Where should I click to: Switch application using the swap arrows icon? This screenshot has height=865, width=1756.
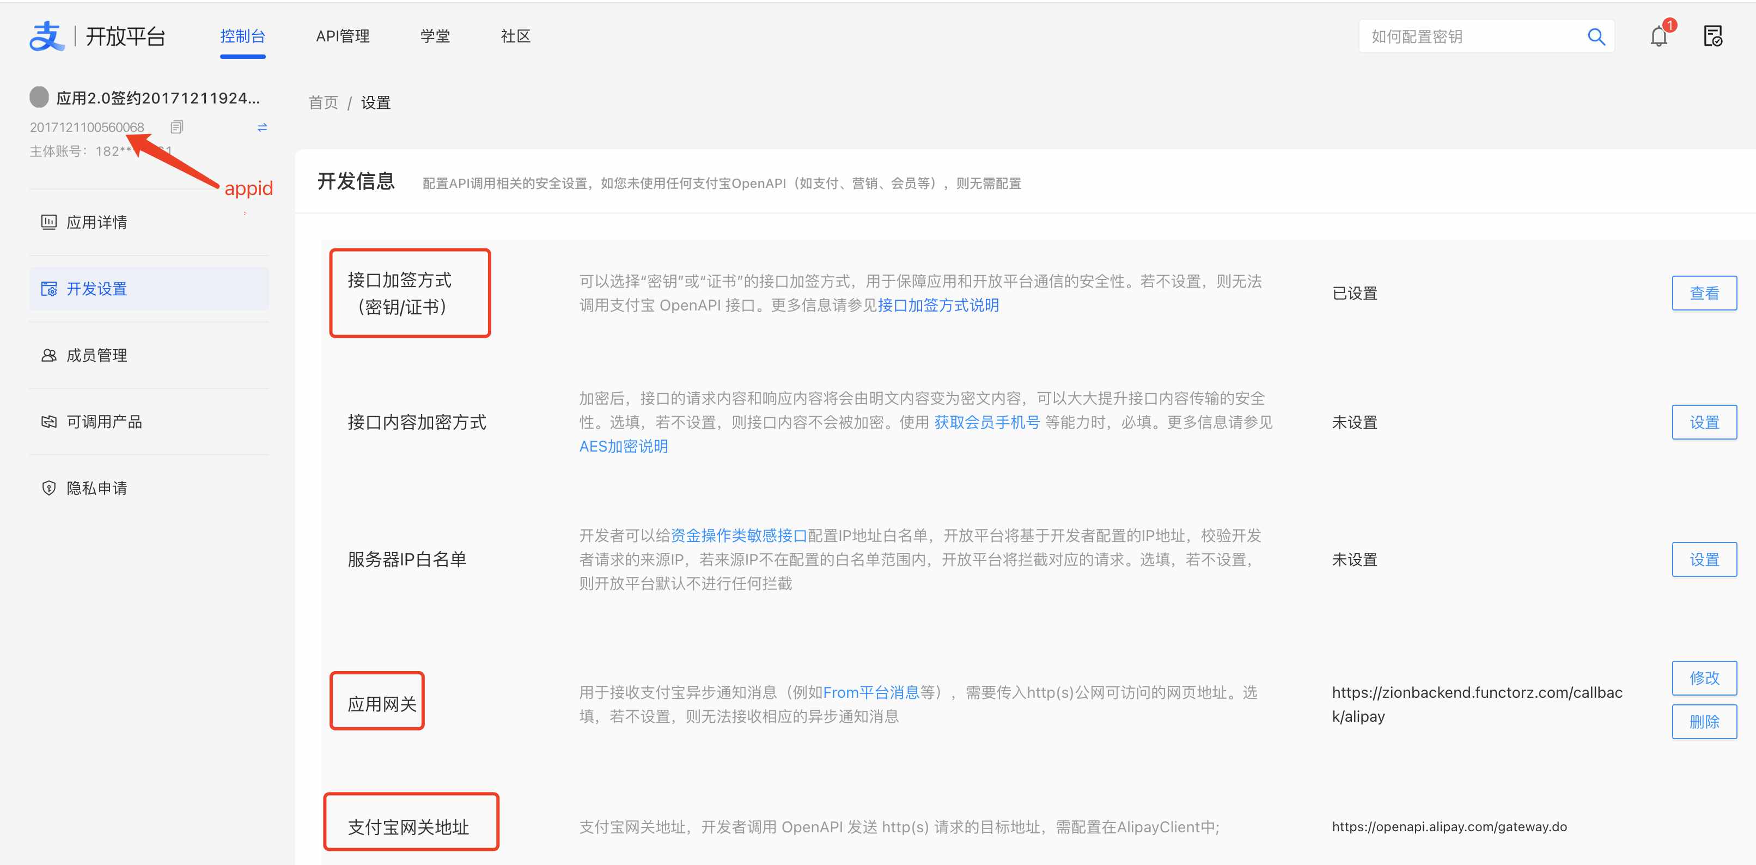(263, 127)
